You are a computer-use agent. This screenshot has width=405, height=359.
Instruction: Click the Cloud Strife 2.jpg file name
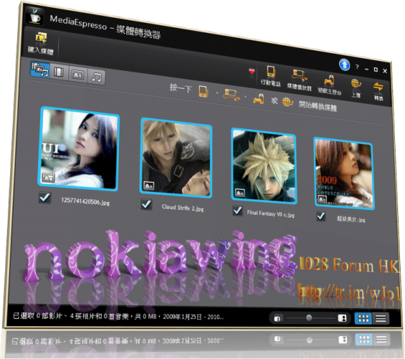tap(183, 208)
